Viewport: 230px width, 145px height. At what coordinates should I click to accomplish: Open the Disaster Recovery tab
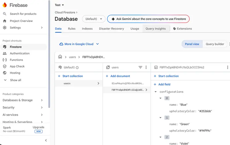pyautogui.click(x=112, y=28)
